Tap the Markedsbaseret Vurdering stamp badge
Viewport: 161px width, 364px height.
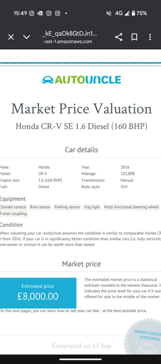[145, 337]
